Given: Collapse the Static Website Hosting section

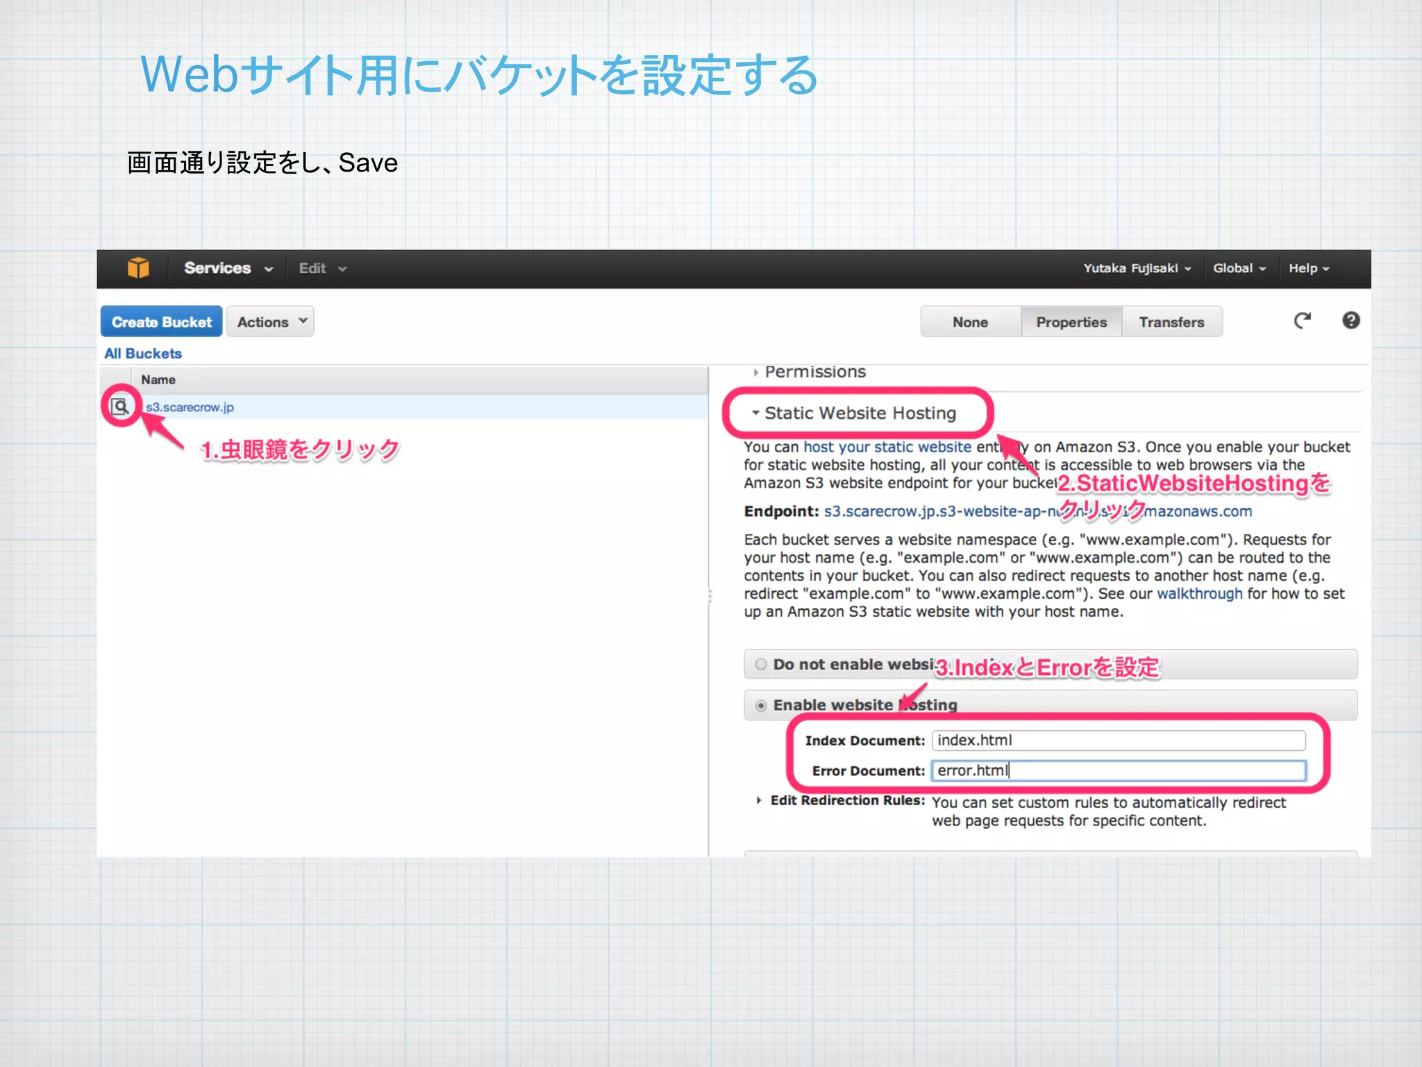Looking at the screenshot, I should pos(854,413).
